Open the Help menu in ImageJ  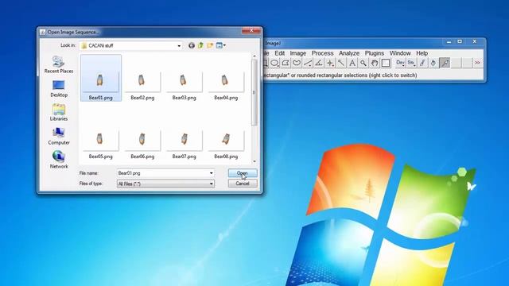click(422, 53)
